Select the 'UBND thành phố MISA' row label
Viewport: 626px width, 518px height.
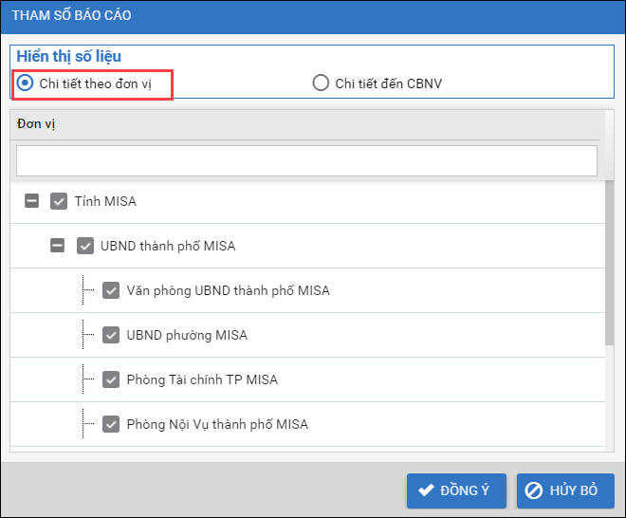(x=168, y=246)
